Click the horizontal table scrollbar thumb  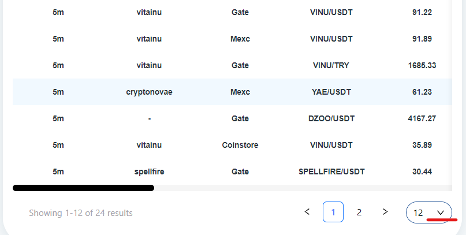pos(83,188)
